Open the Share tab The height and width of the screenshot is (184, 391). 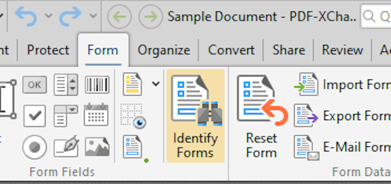pyautogui.click(x=289, y=50)
